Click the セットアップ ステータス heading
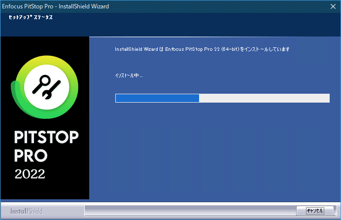The height and width of the screenshot is (220, 341). pyautogui.click(x=31, y=17)
